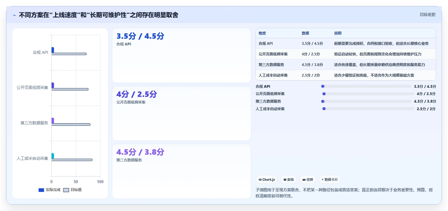Click the gray 合规 API target bar
The height and width of the screenshot is (211, 448).
pos(69,54)
